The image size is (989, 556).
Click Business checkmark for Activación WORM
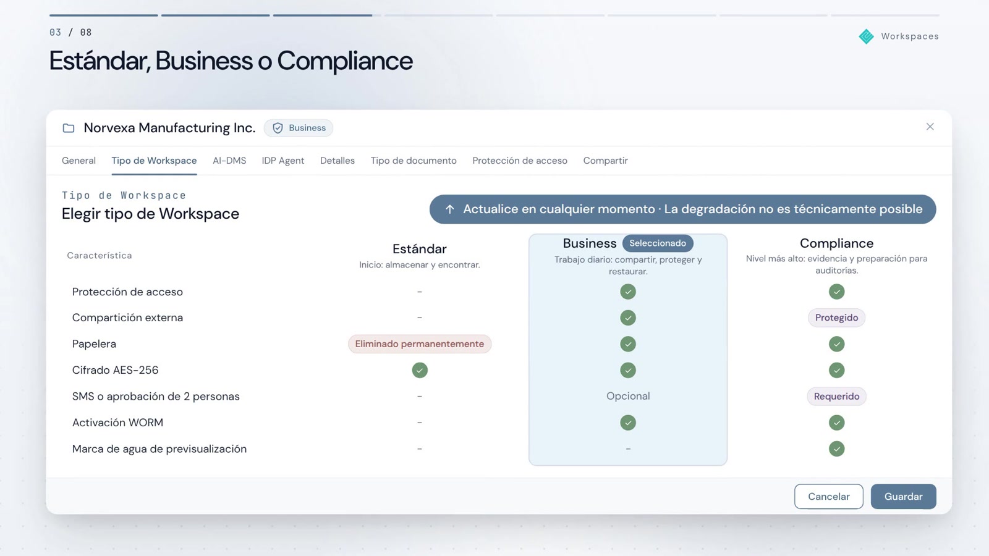point(628,423)
